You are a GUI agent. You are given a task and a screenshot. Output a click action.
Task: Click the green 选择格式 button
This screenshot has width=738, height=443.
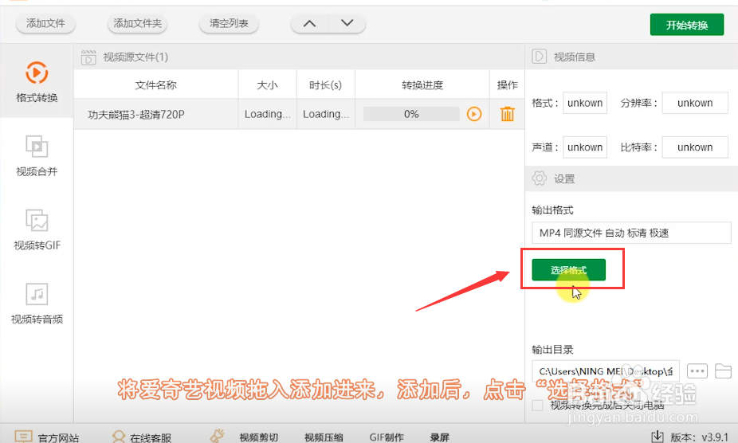(x=568, y=270)
